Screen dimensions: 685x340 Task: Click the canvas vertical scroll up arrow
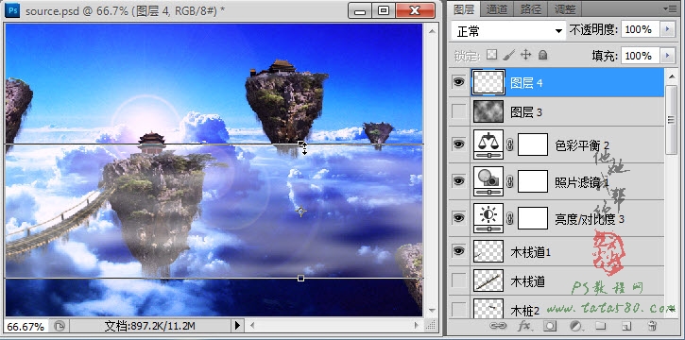(432, 30)
